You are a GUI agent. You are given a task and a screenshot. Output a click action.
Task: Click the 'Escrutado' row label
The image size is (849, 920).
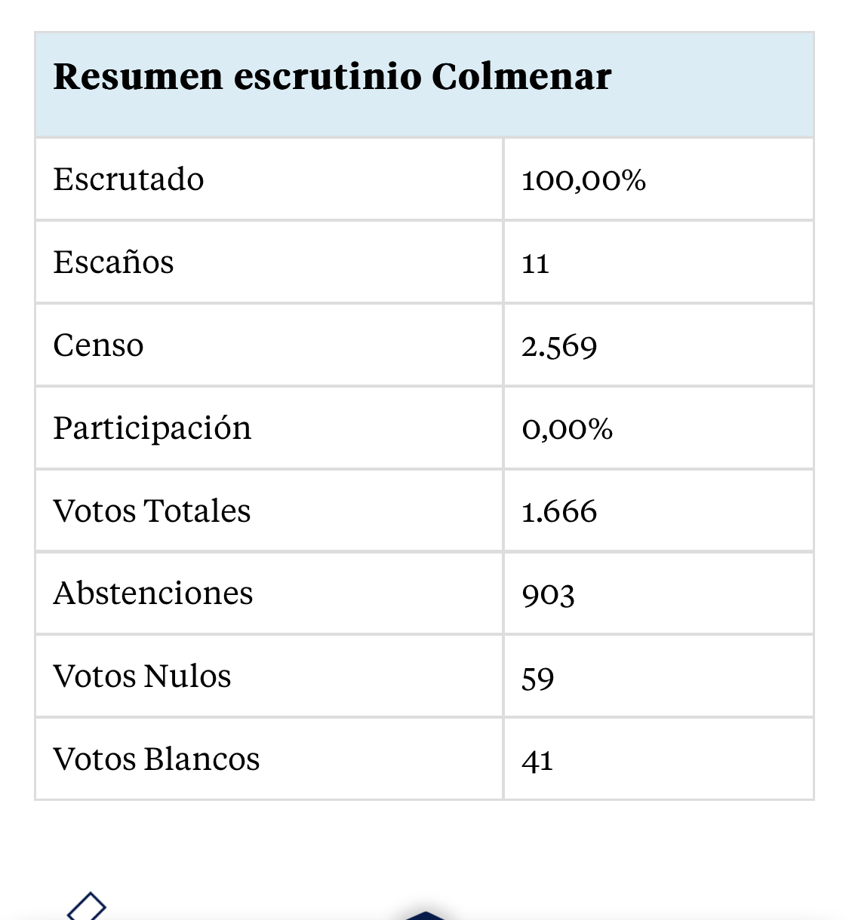click(x=128, y=179)
